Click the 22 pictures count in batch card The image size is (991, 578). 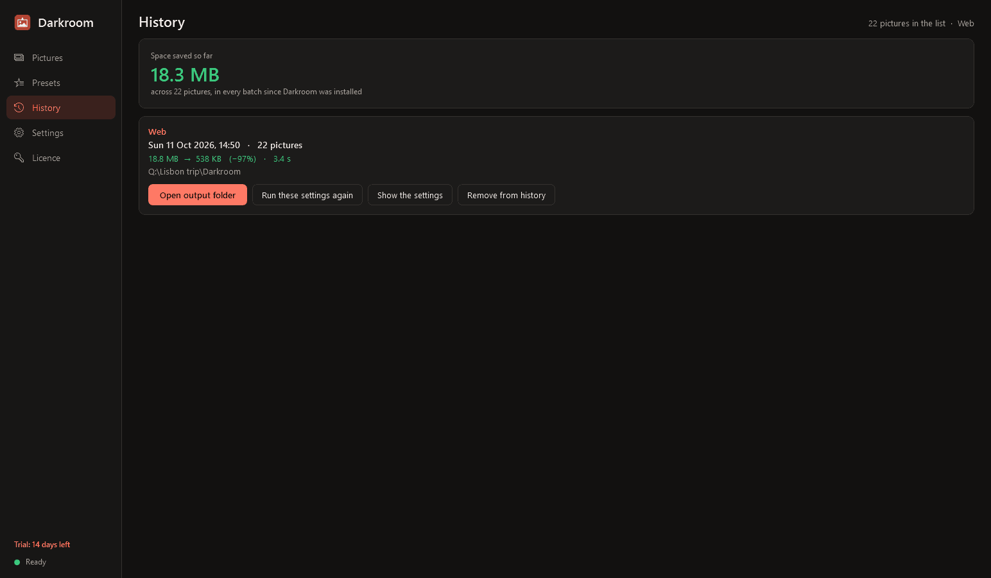tap(280, 146)
